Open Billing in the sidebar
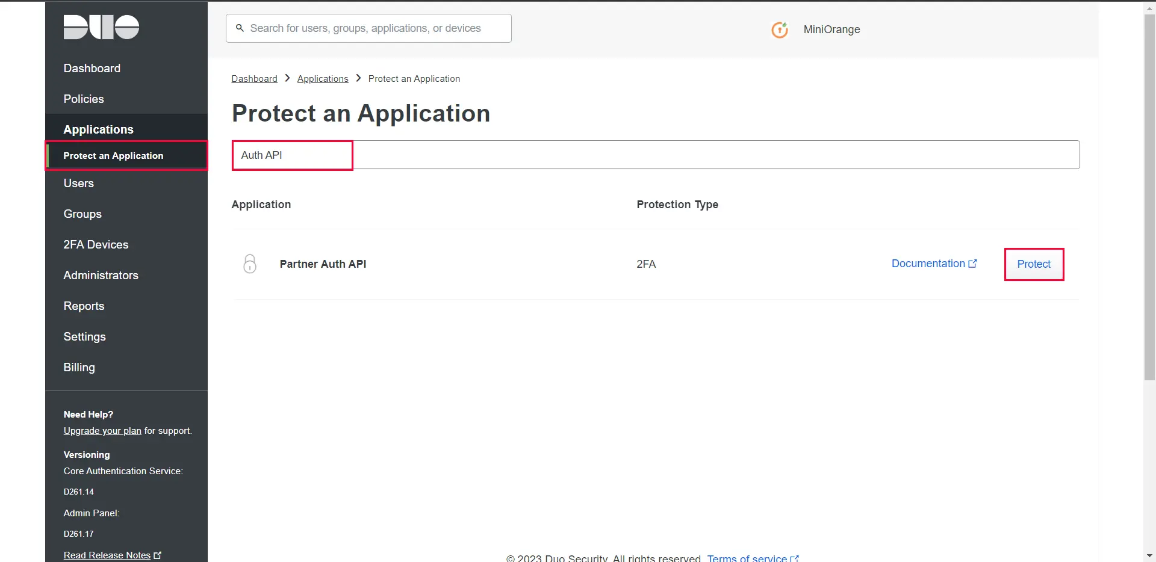This screenshot has width=1156, height=562. click(x=79, y=368)
